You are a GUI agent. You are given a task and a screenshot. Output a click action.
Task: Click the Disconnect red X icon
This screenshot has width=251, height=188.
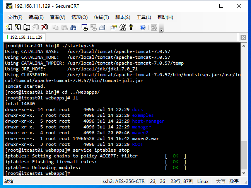tap(44, 27)
